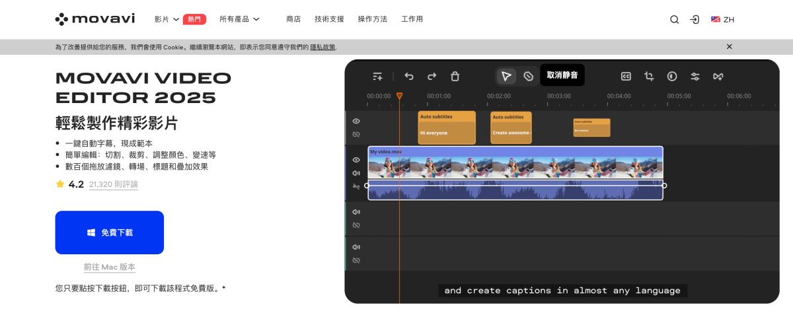Click the trash delete icon in editor toolbar
Image resolution: width=793 pixels, height=327 pixels.
(x=455, y=77)
